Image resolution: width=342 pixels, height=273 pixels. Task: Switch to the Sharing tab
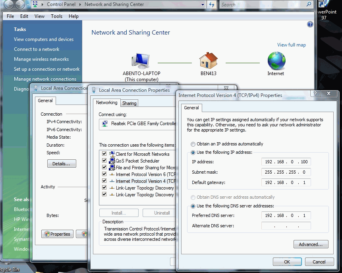point(129,103)
